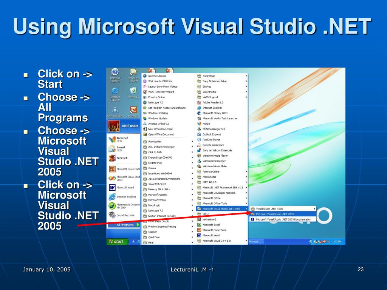Open Recycle Bin desktop icon

[133, 93]
